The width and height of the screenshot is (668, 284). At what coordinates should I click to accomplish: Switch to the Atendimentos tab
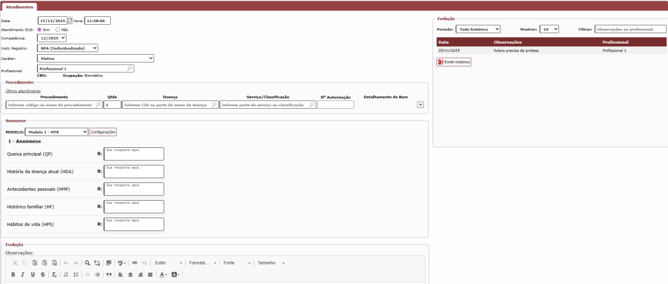pos(20,6)
